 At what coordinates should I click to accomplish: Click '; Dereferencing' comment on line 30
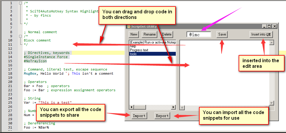coord(39,123)
